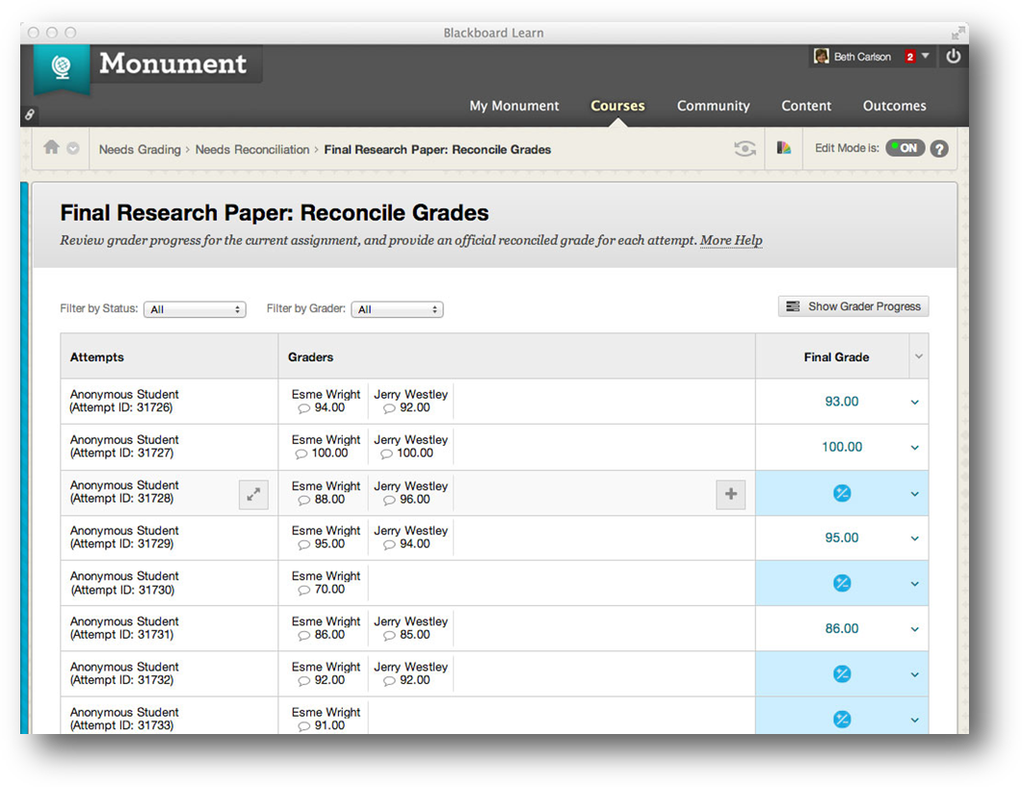Select Anonymous Student Attempt ID 31731
1022x787 pixels.
tap(124, 628)
